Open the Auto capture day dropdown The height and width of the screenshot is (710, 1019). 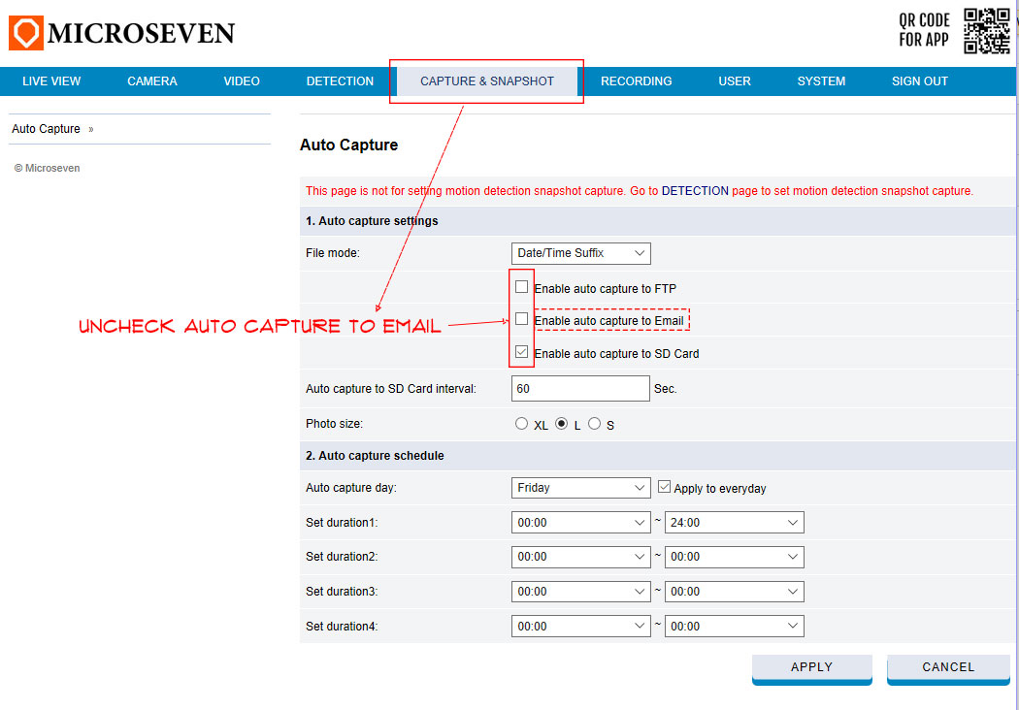point(581,488)
